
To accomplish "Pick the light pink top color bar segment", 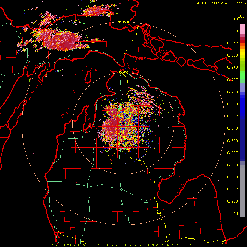I will pyautogui.click(x=242, y=29).
